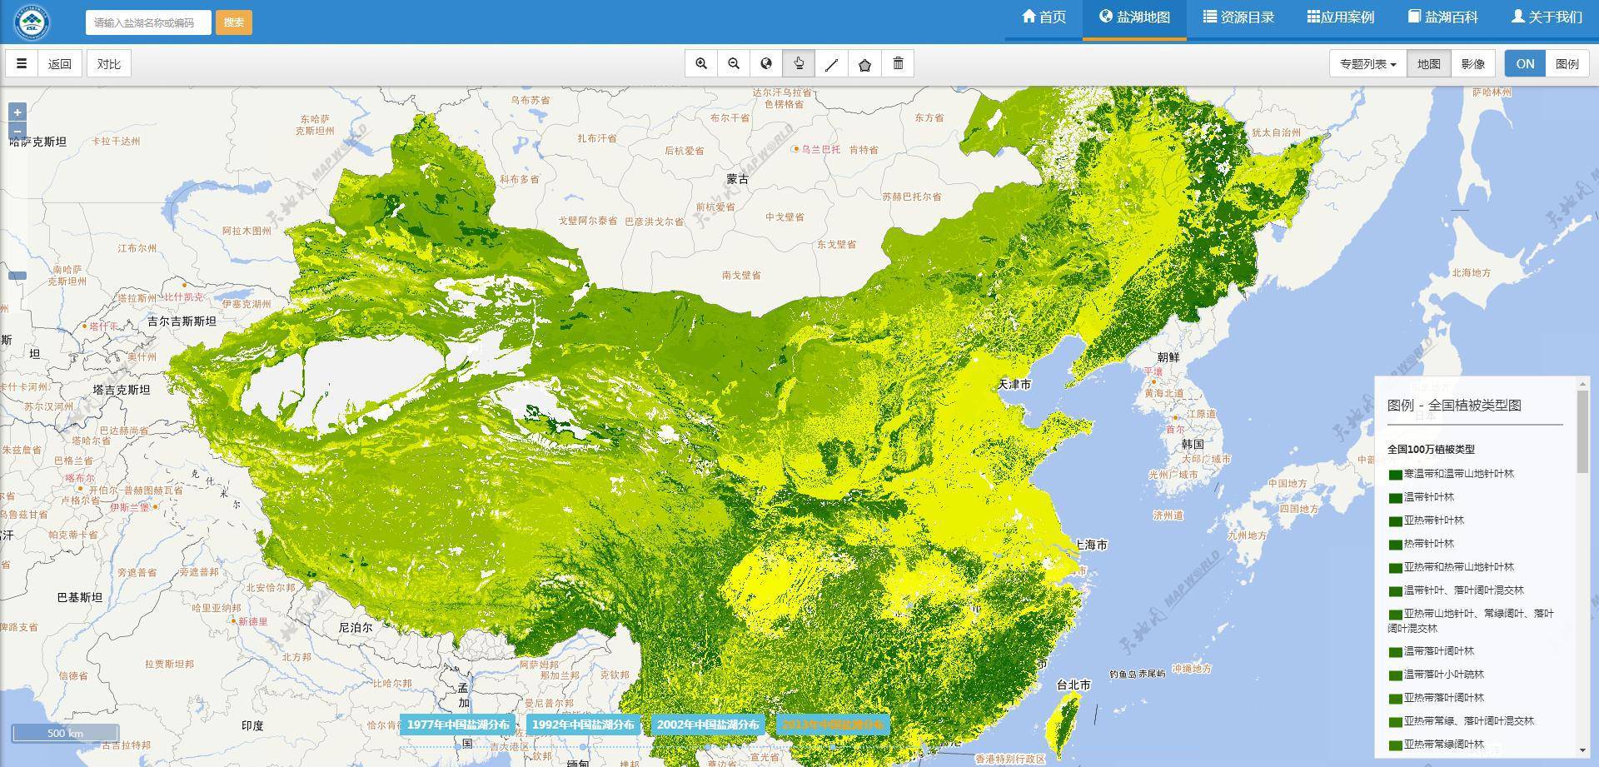
Task: Click the zoom out magnifier tool
Action: [x=734, y=64]
